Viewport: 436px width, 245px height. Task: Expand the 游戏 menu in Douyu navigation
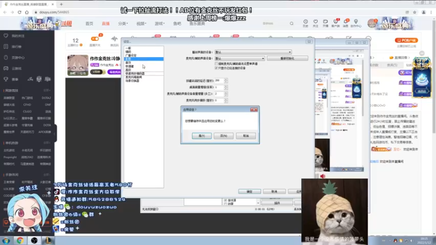coord(160,23)
